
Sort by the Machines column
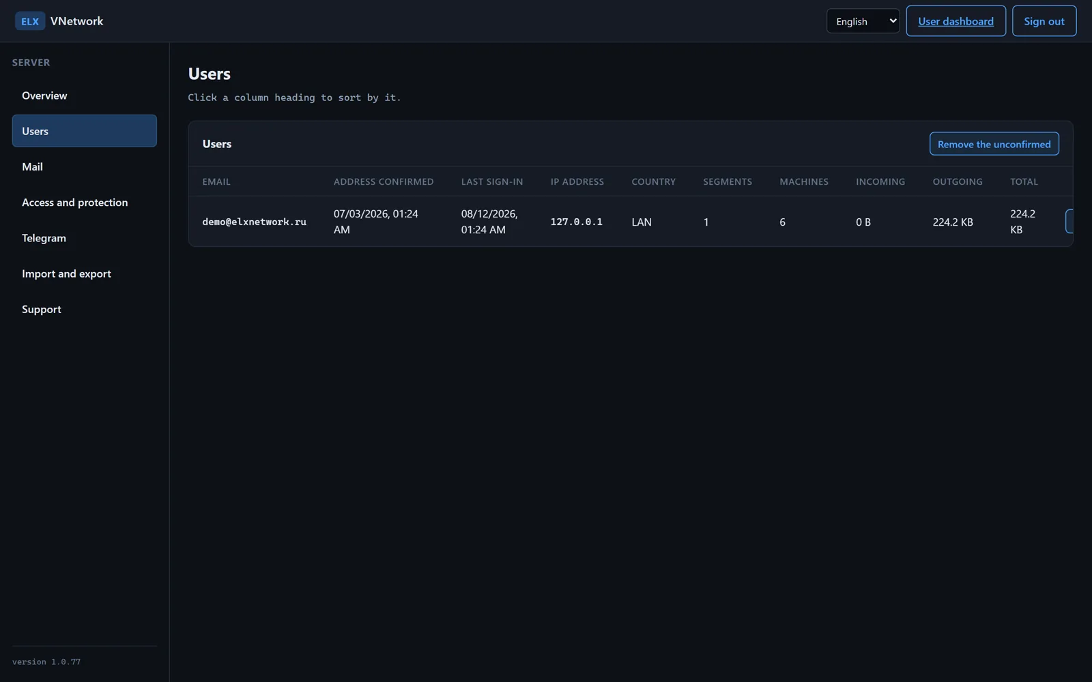click(x=804, y=181)
